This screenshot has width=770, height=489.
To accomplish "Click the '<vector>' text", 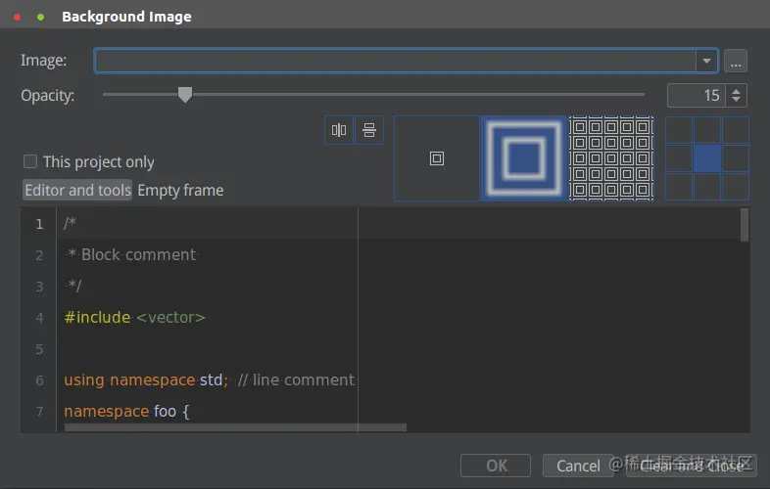I will coord(170,317).
